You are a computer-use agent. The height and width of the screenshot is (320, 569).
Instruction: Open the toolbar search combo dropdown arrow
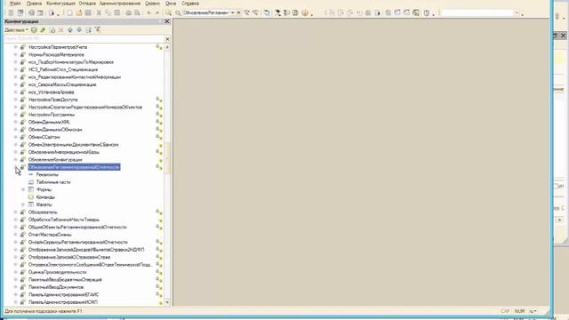coord(233,12)
